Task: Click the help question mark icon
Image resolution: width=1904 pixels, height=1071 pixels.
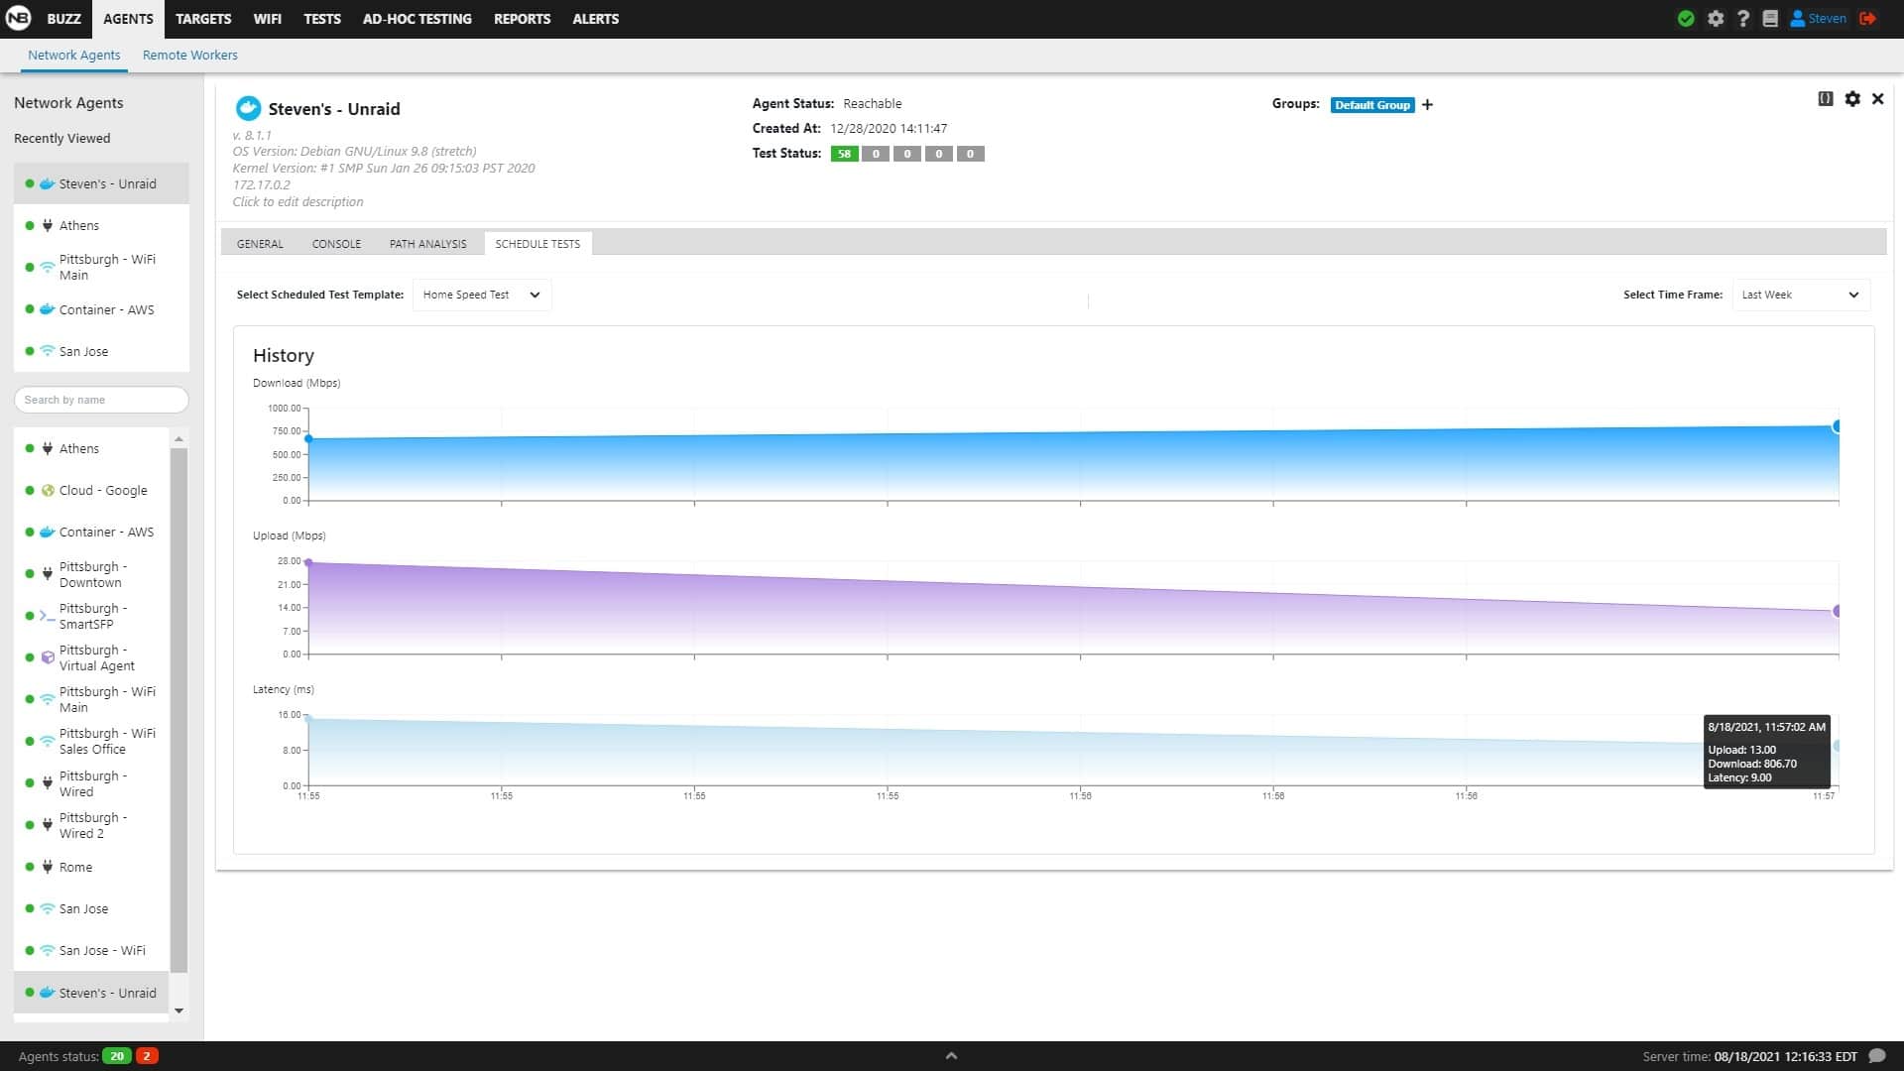Action: (x=1744, y=19)
